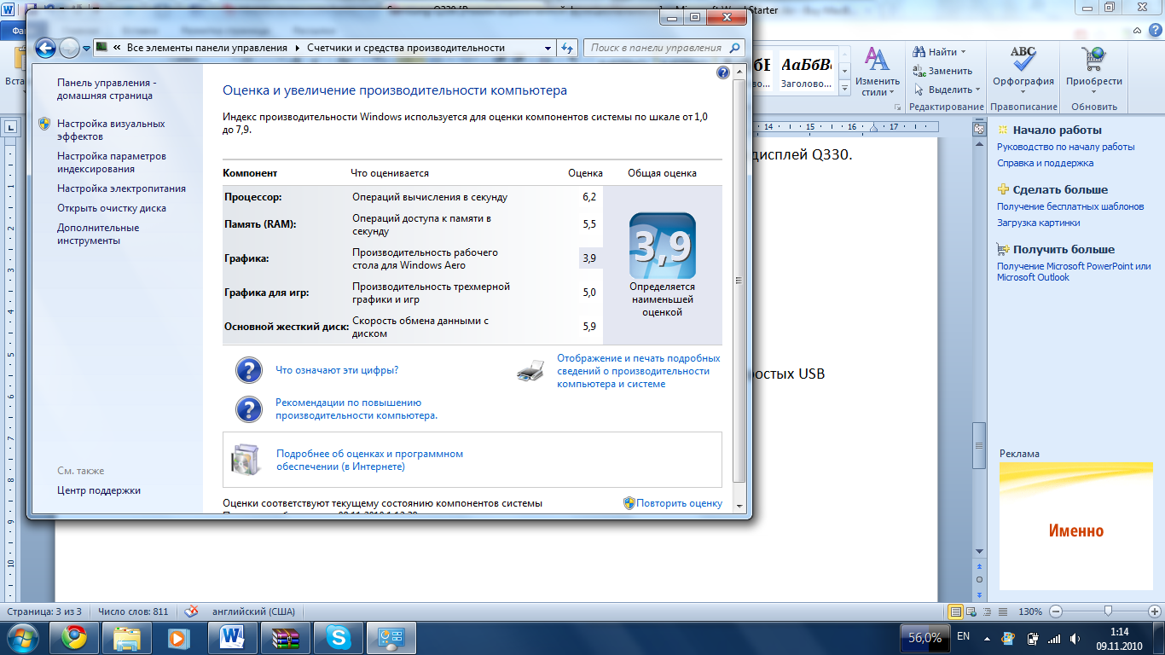Open the Файл tab in Word
The height and width of the screenshot is (655, 1165).
(x=12, y=30)
